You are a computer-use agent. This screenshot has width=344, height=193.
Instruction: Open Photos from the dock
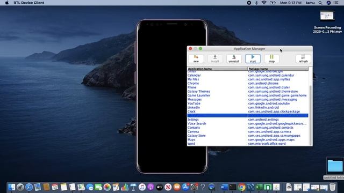pyautogui.click(x=107, y=187)
